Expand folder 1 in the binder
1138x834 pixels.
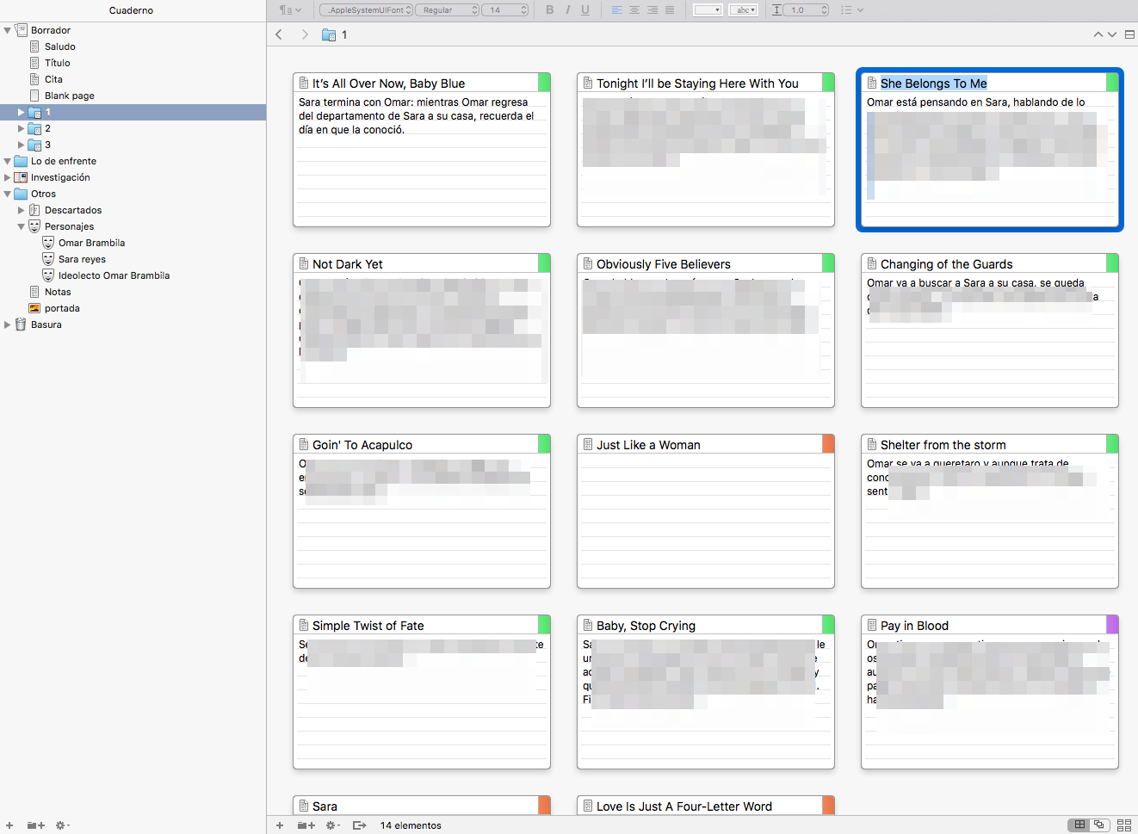(22, 112)
